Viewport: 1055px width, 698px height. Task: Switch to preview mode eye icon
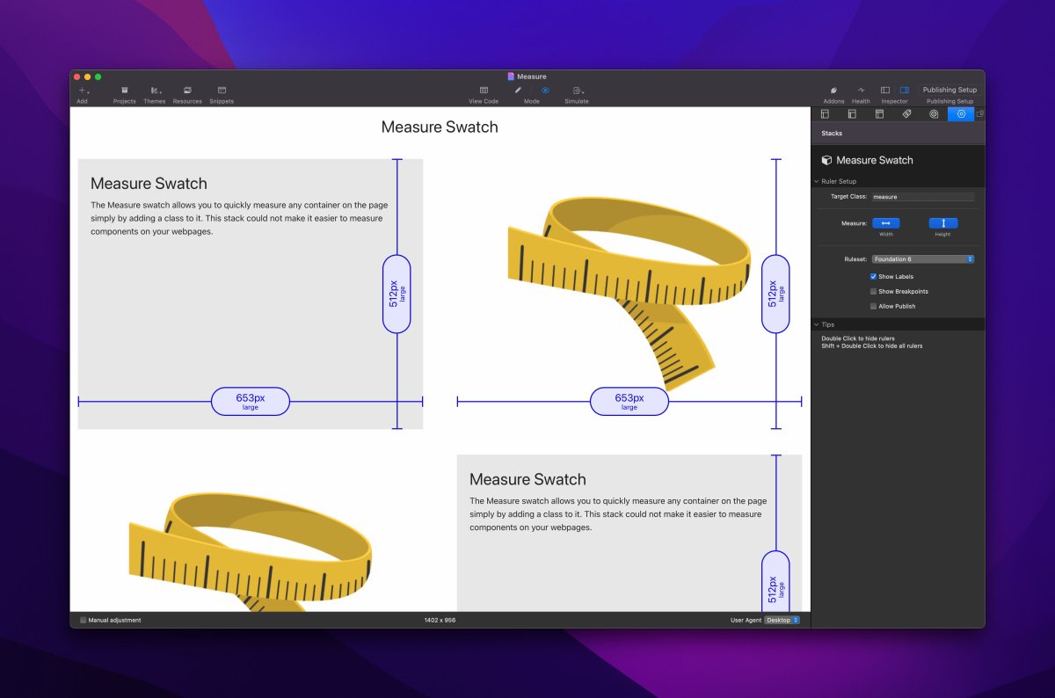pos(545,91)
